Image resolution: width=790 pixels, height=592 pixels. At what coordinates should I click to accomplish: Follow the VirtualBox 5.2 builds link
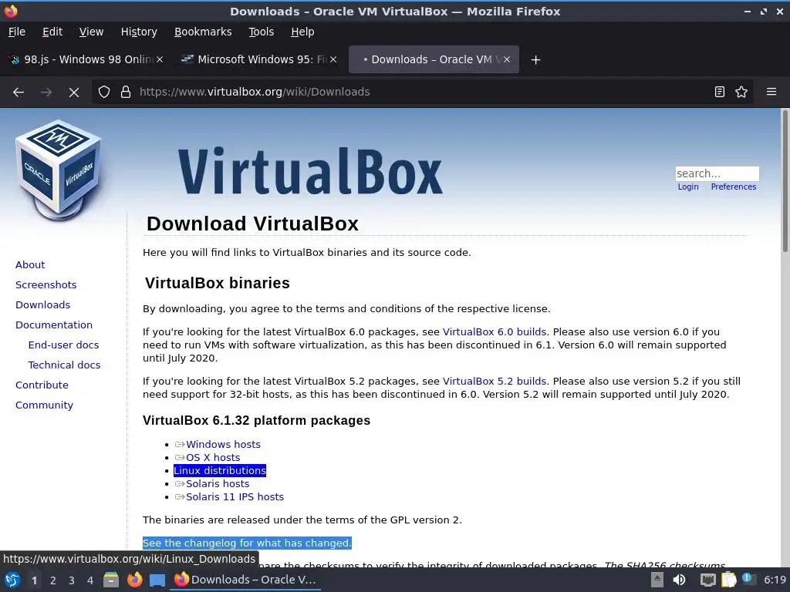point(495,382)
